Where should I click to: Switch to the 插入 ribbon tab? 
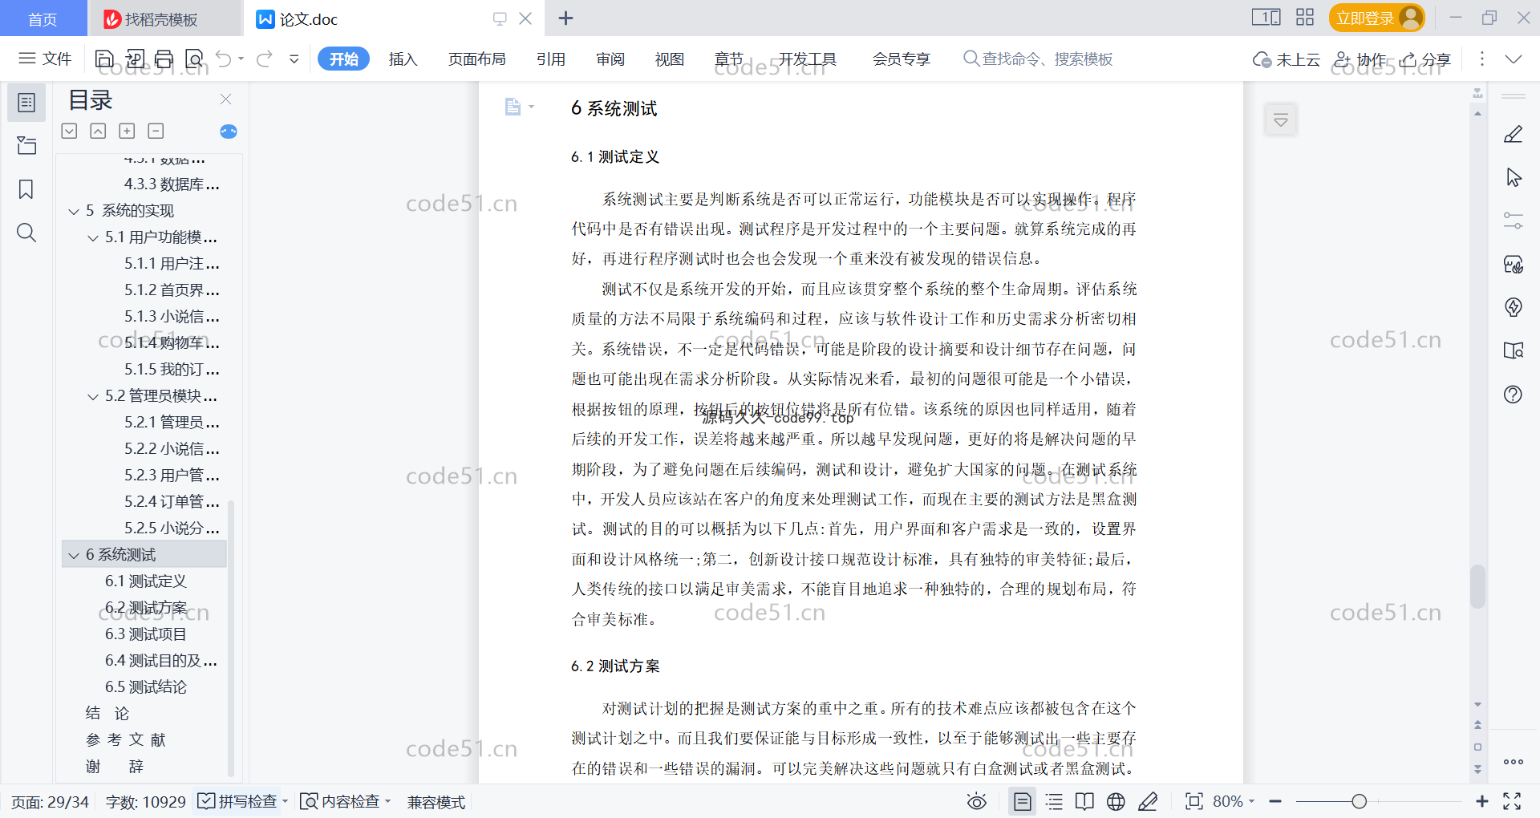click(403, 59)
